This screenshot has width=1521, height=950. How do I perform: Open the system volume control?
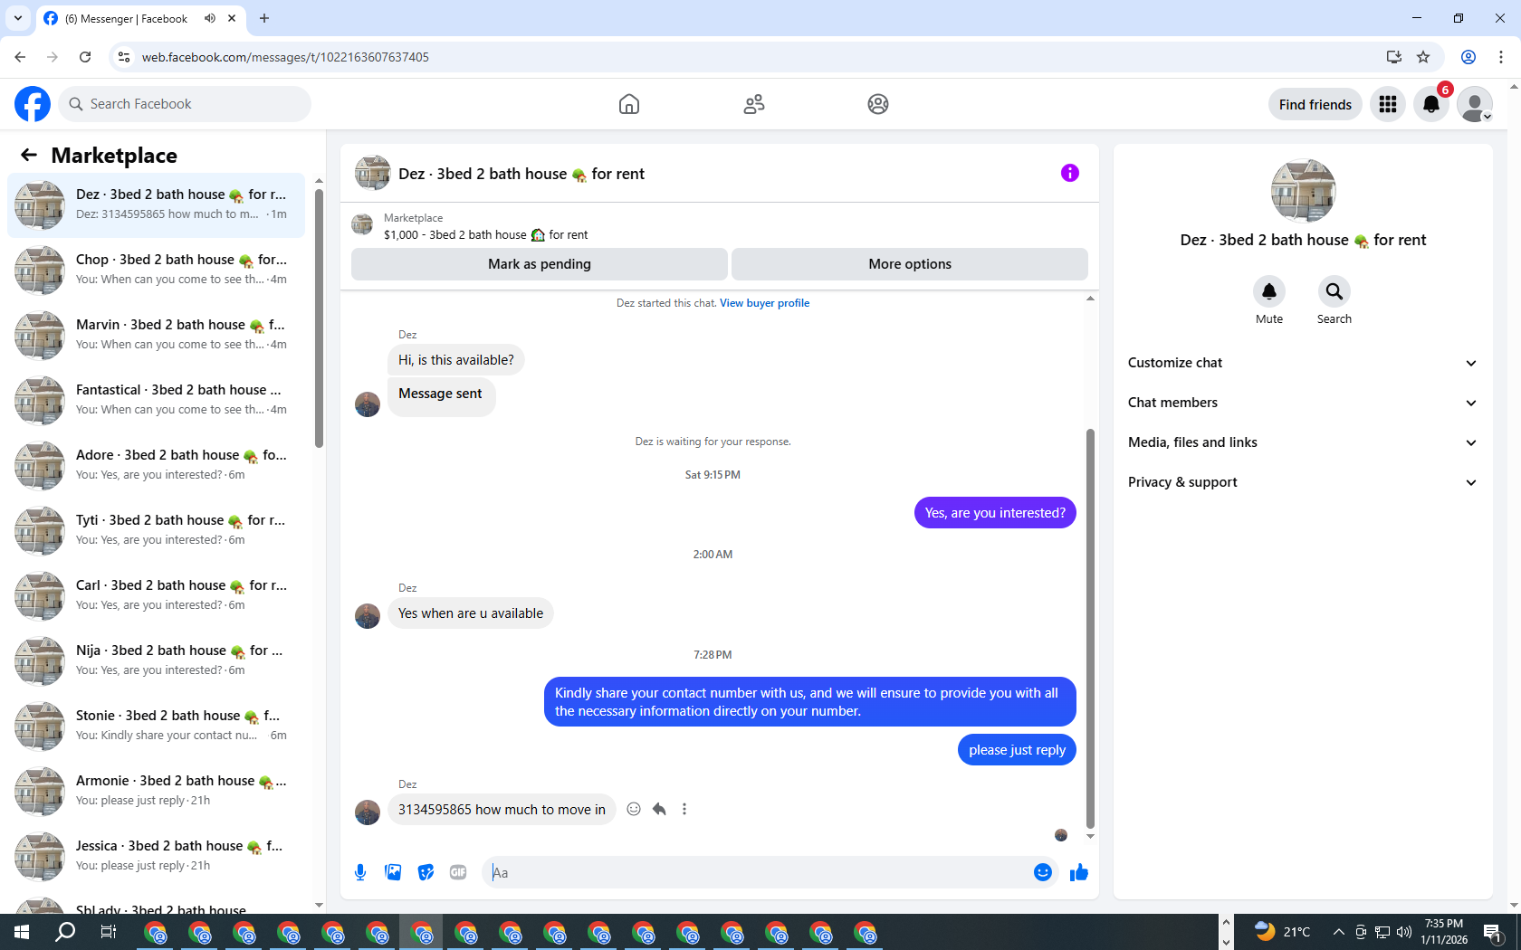[1404, 932]
